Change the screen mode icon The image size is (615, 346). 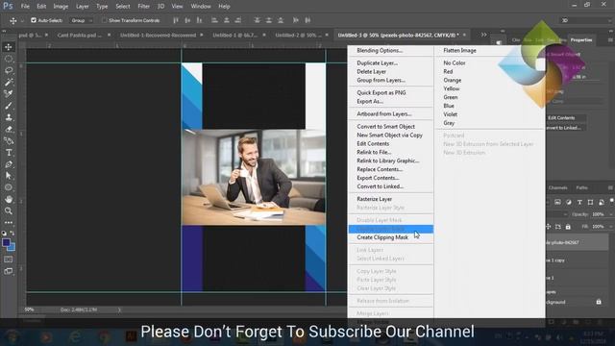pos(9,271)
